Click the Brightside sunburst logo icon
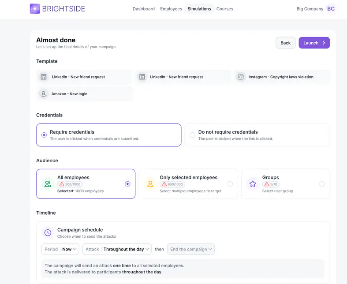The image size is (347, 284). 35,9
